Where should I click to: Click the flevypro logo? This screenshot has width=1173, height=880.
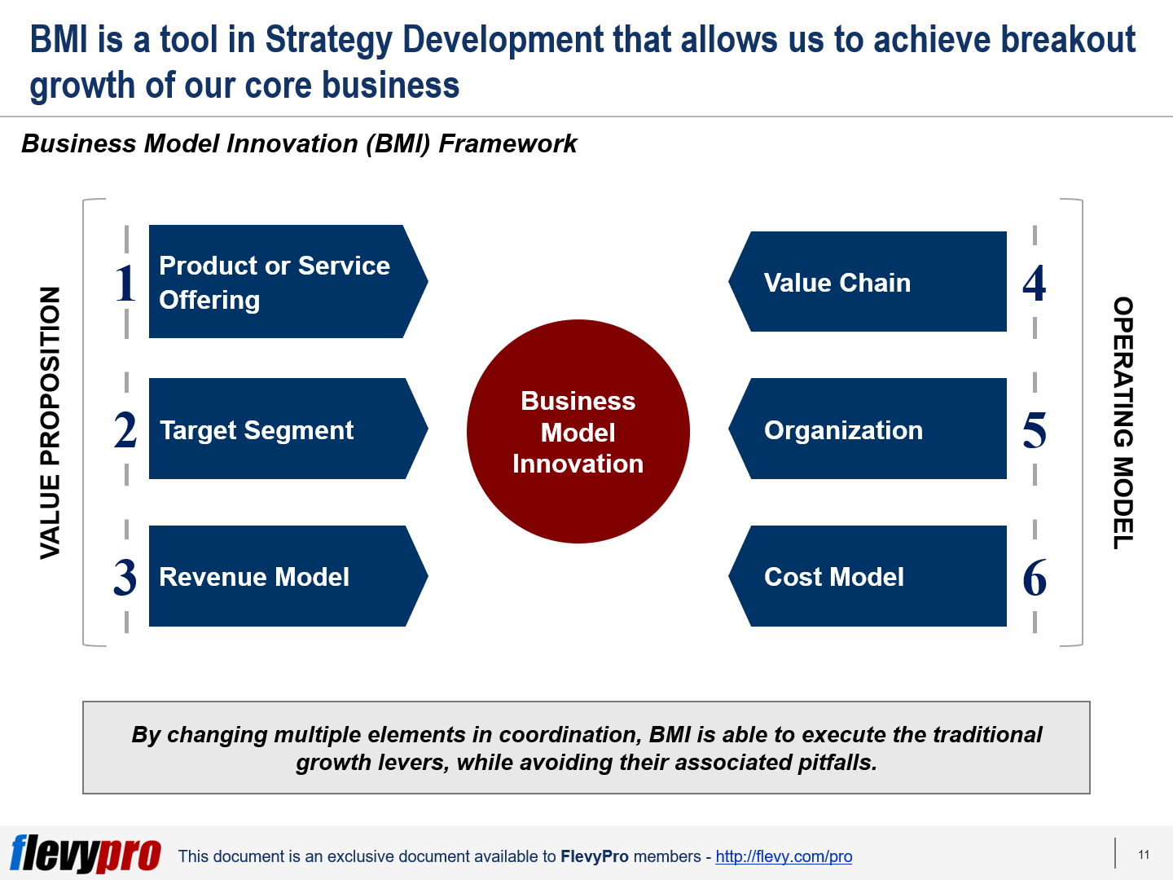click(x=86, y=854)
